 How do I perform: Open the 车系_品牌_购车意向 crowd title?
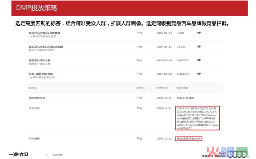tap(41, 74)
